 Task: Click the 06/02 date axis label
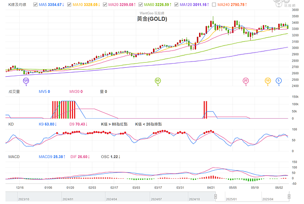pyautogui.click(x=279, y=187)
